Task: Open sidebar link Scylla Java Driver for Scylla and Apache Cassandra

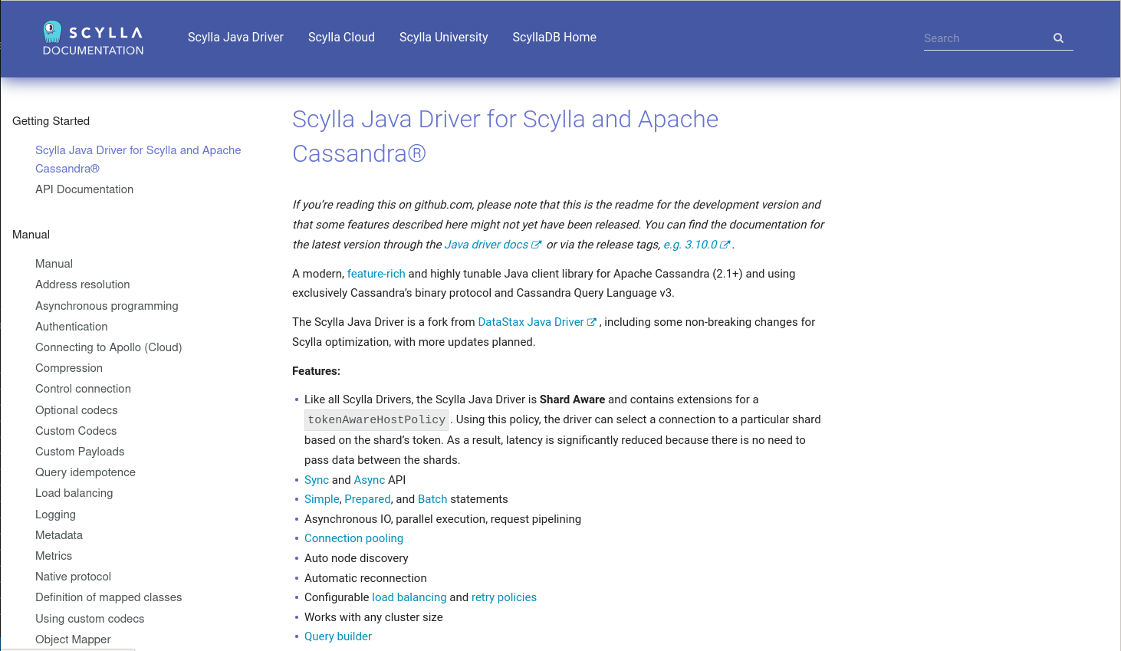Action: pyautogui.click(x=138, y=159)
